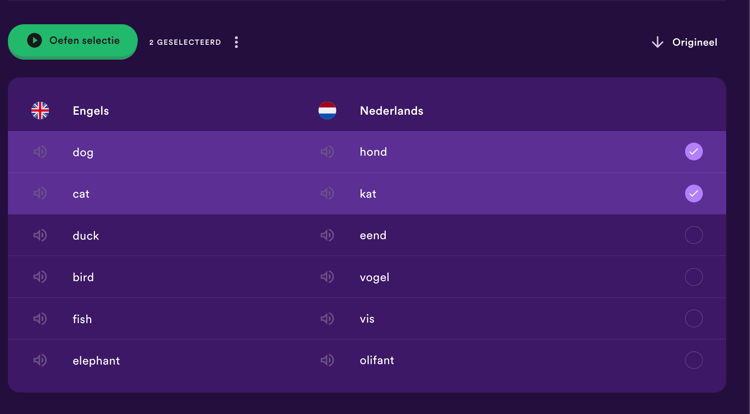Click the Engels column header

pos(91,111)
